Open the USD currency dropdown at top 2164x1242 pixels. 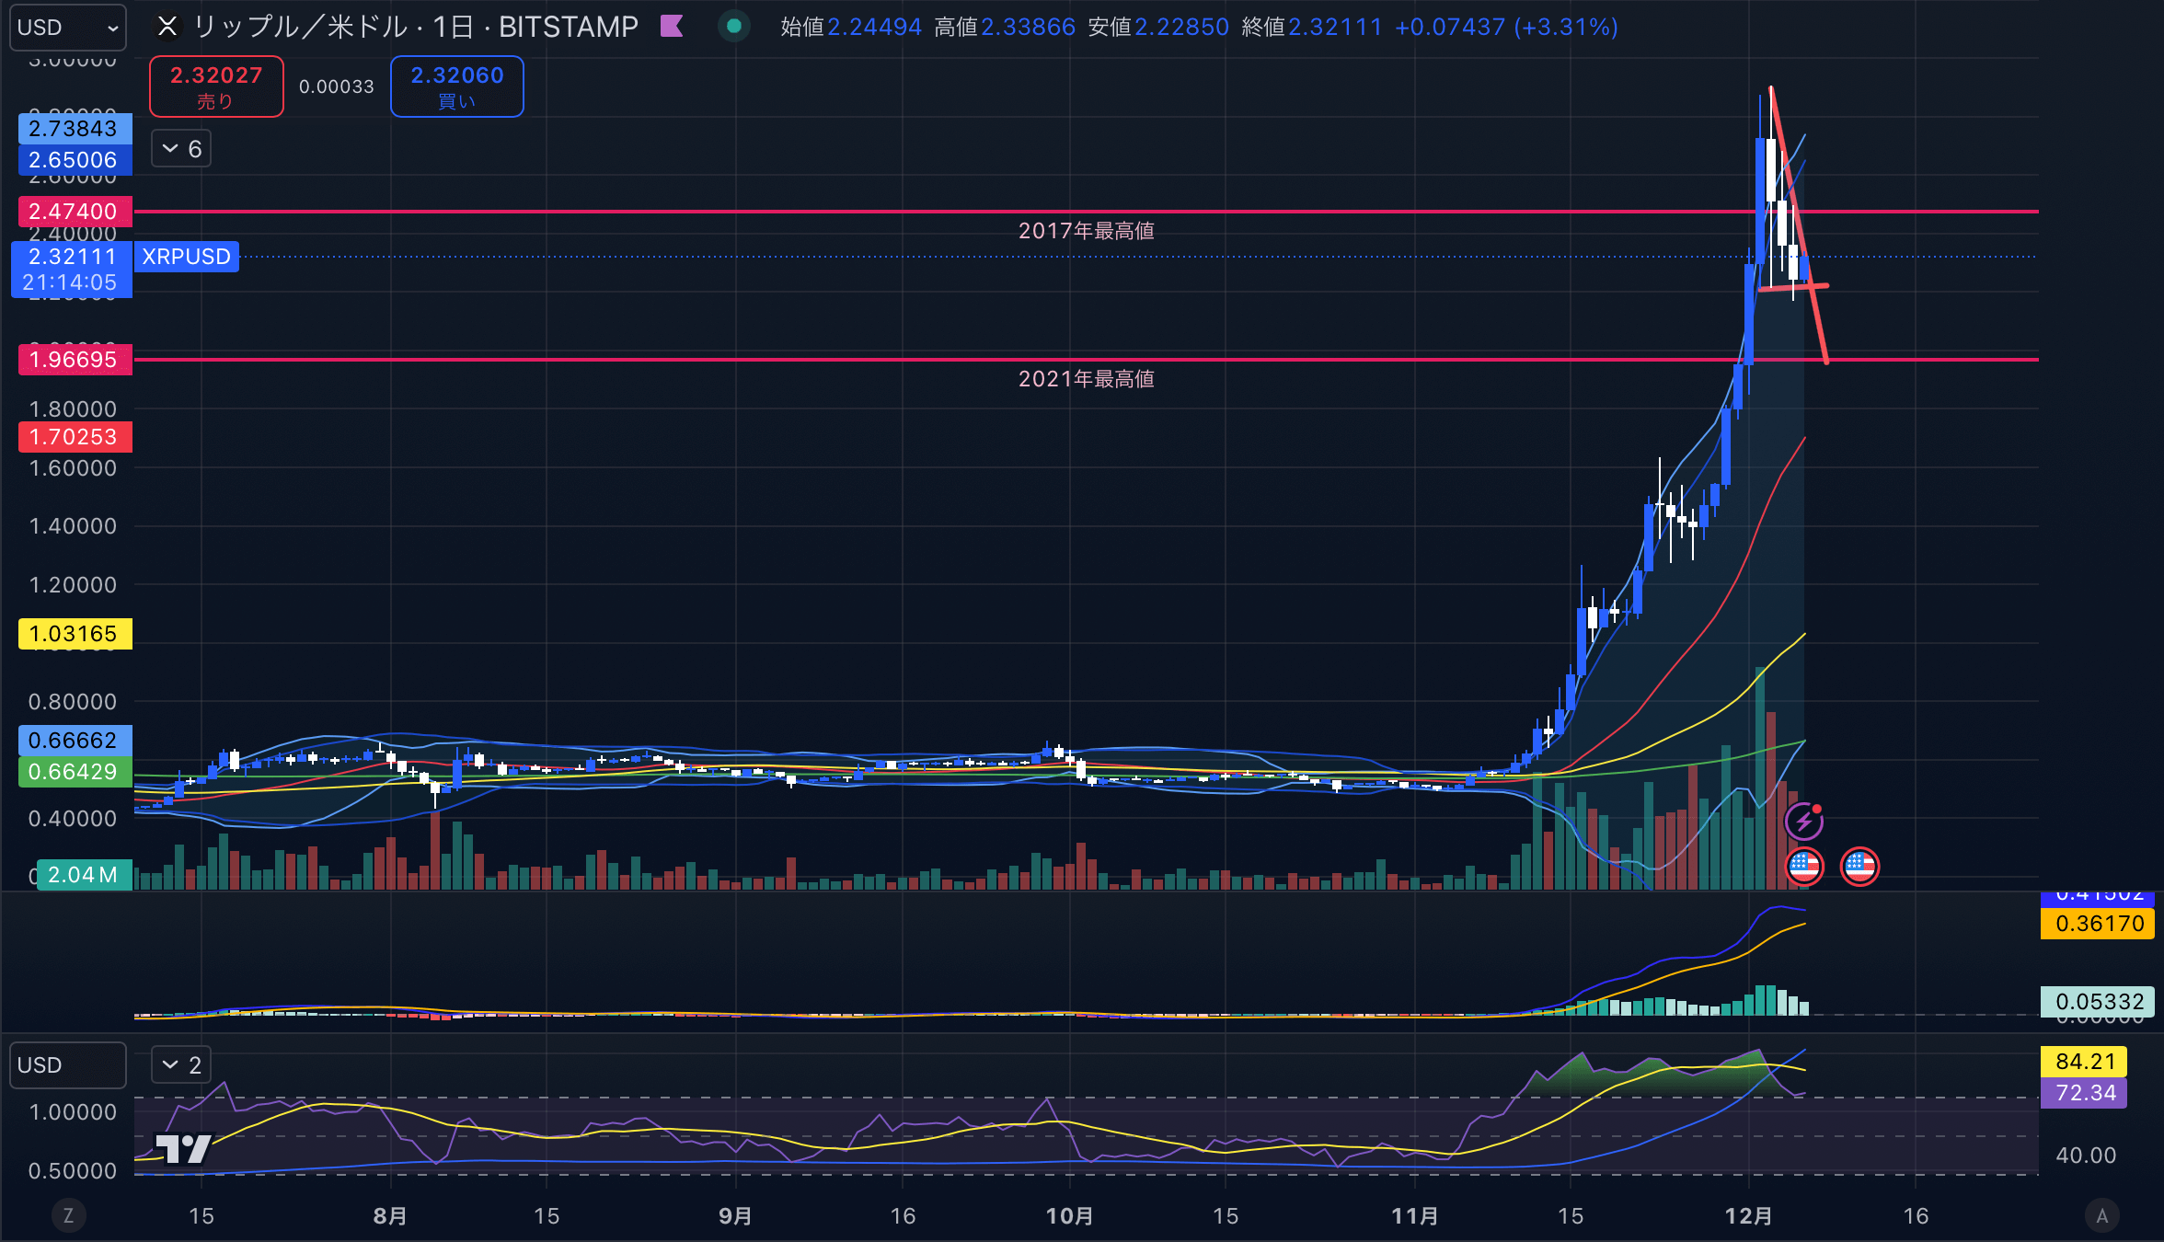tap(68, 28)
